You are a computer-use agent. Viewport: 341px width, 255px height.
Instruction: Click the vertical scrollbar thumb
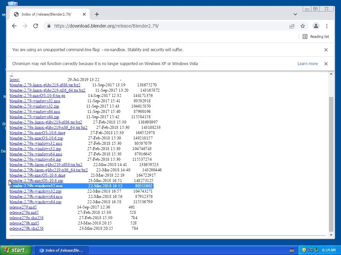331,164
